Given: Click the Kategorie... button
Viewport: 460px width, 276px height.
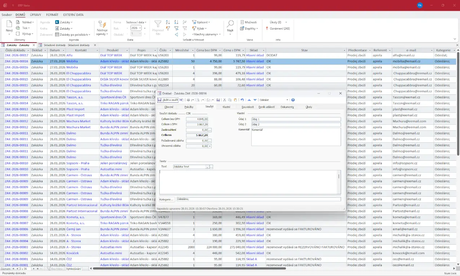Looking at the screenshot, I should pos(167,199).
